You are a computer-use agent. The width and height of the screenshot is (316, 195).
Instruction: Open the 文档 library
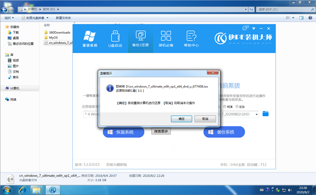(13, 71)
